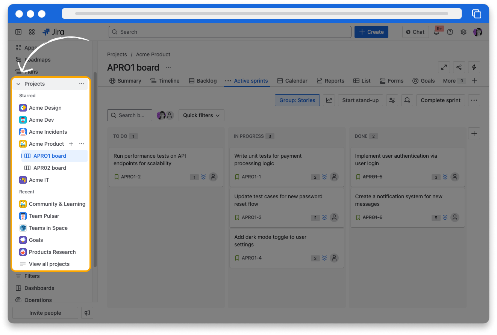Open the Forms tab
Image resolution: width=497 pixels, height=335 pixels.
pos(391,81)
